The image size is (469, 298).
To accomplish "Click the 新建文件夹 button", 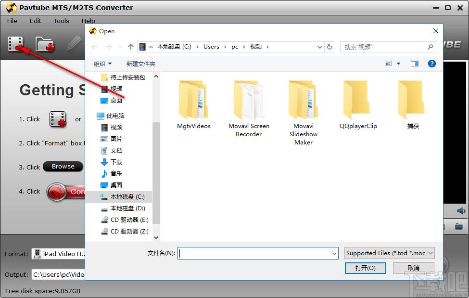I will coord(141,64).
